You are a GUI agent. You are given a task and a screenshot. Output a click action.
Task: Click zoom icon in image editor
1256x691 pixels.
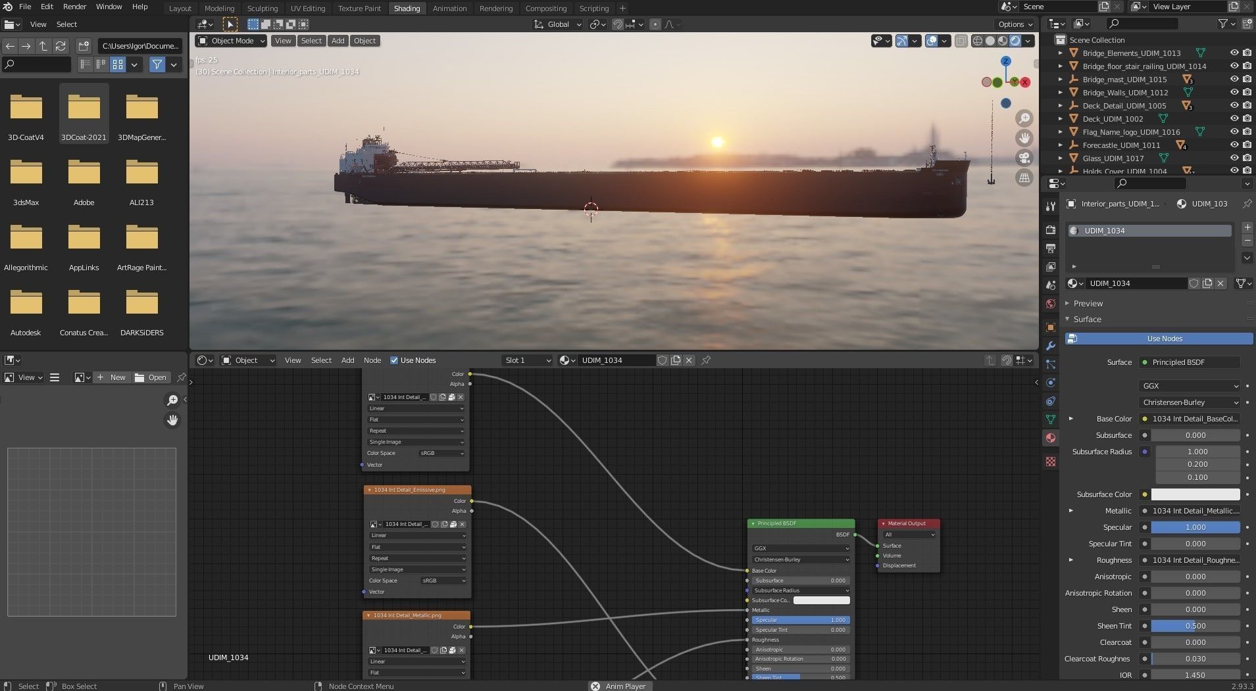point(172,400)
